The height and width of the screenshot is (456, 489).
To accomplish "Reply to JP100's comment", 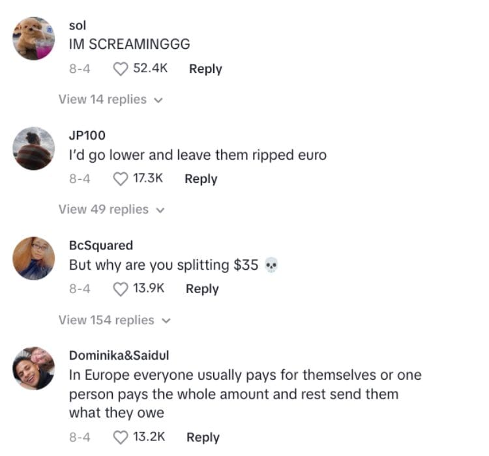I will [201, 179].
